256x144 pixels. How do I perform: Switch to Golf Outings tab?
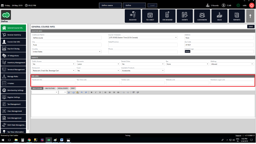[50, 88]
